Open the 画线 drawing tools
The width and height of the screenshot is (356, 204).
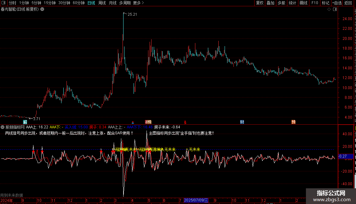pyautogui.click(x=304, y=3)
